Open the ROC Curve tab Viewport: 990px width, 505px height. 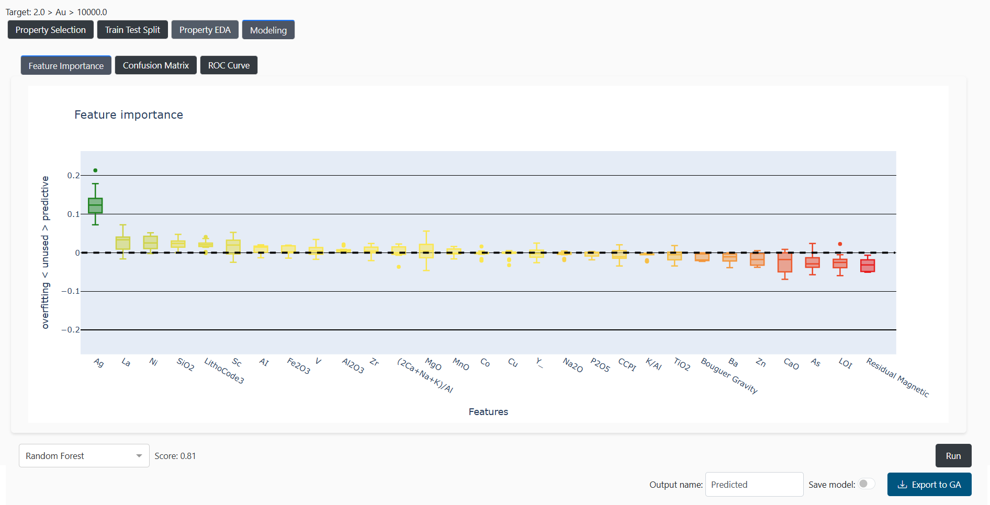pos(229,65)
